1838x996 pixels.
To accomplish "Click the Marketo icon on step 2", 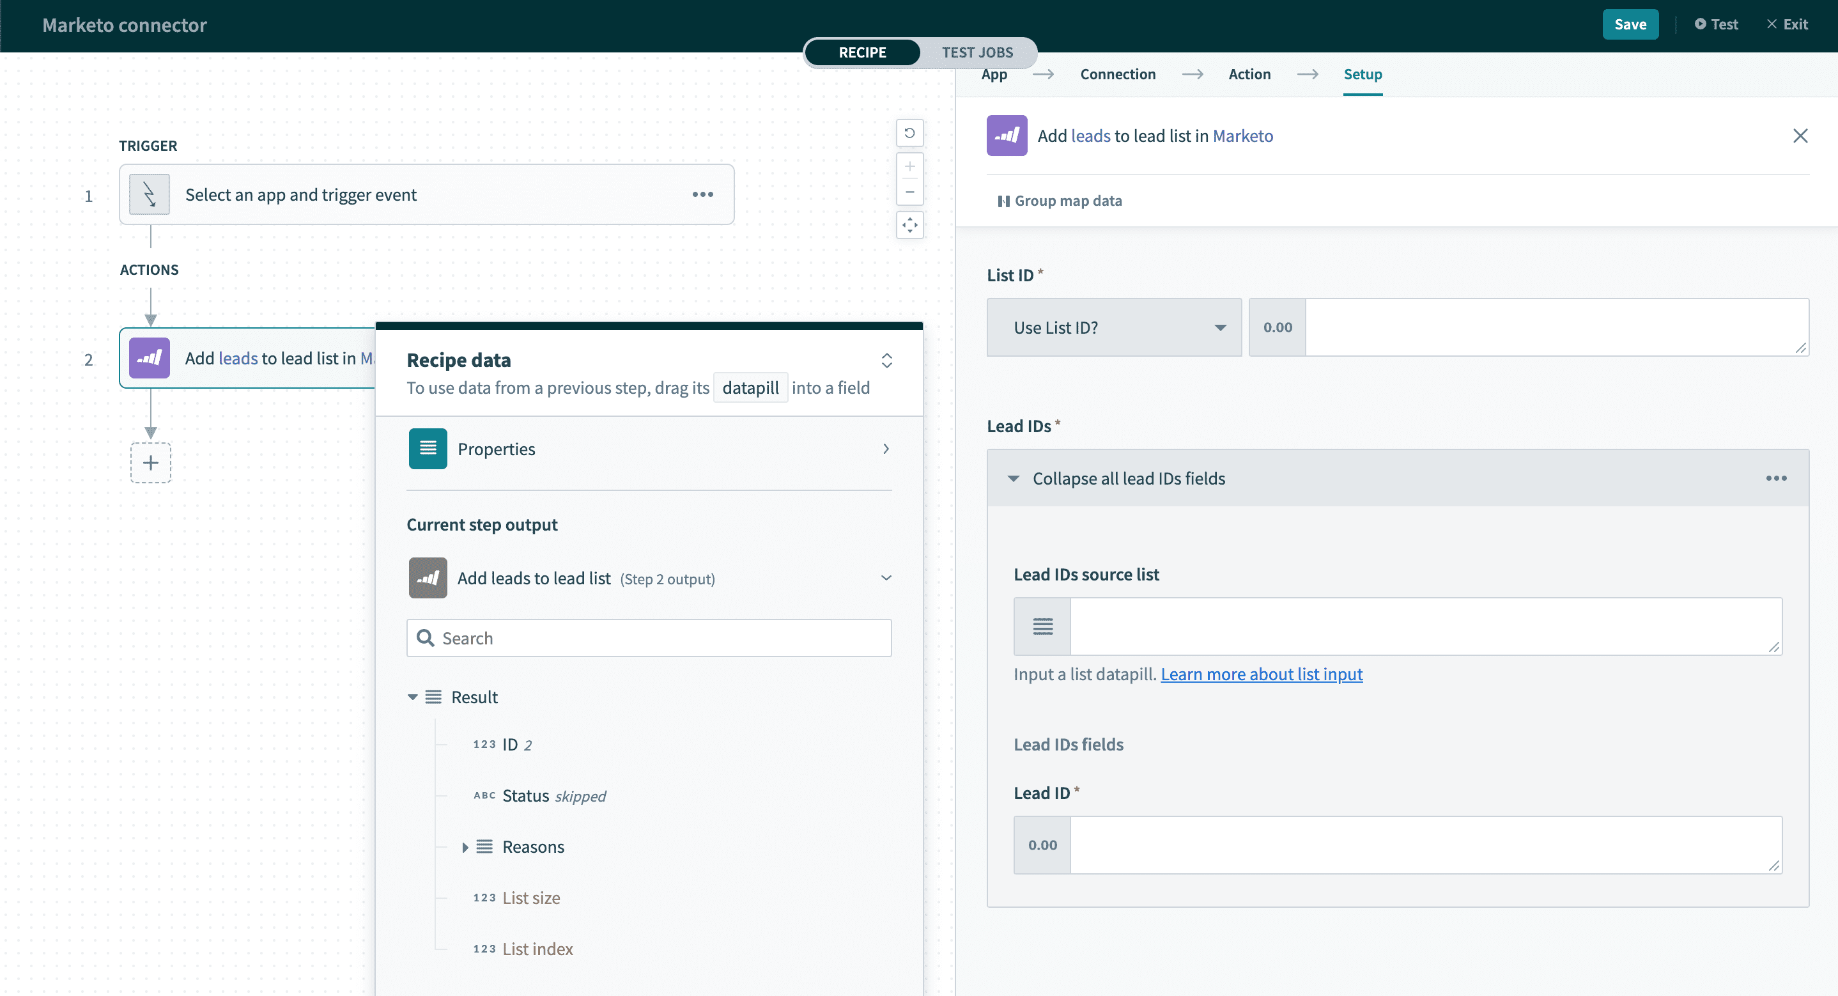I will coord(148,358).
